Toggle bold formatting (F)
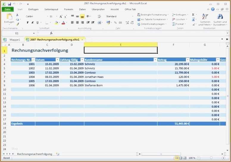Image resolution: width=231 pixels, height=162 pixels. coord(28,23)
